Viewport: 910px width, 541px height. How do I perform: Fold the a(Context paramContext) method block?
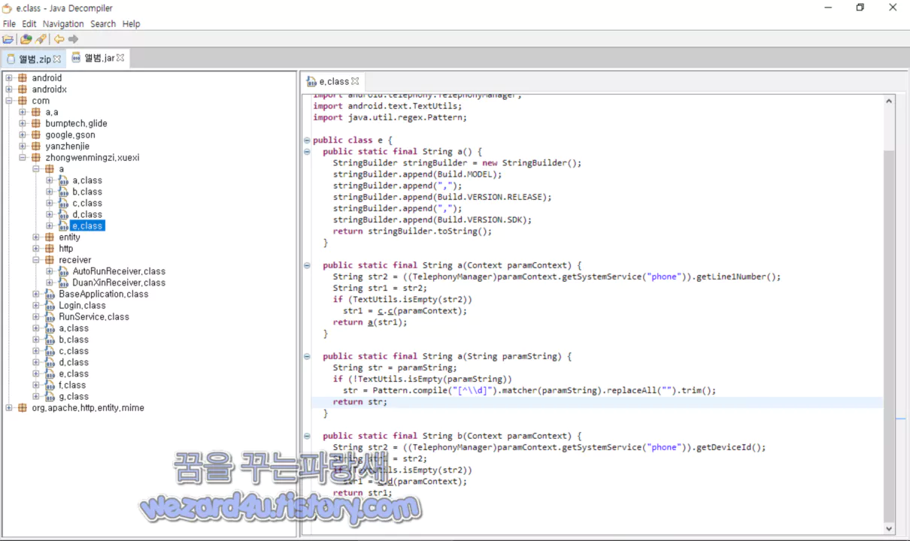pyautogui.click(x=307, y=265)
